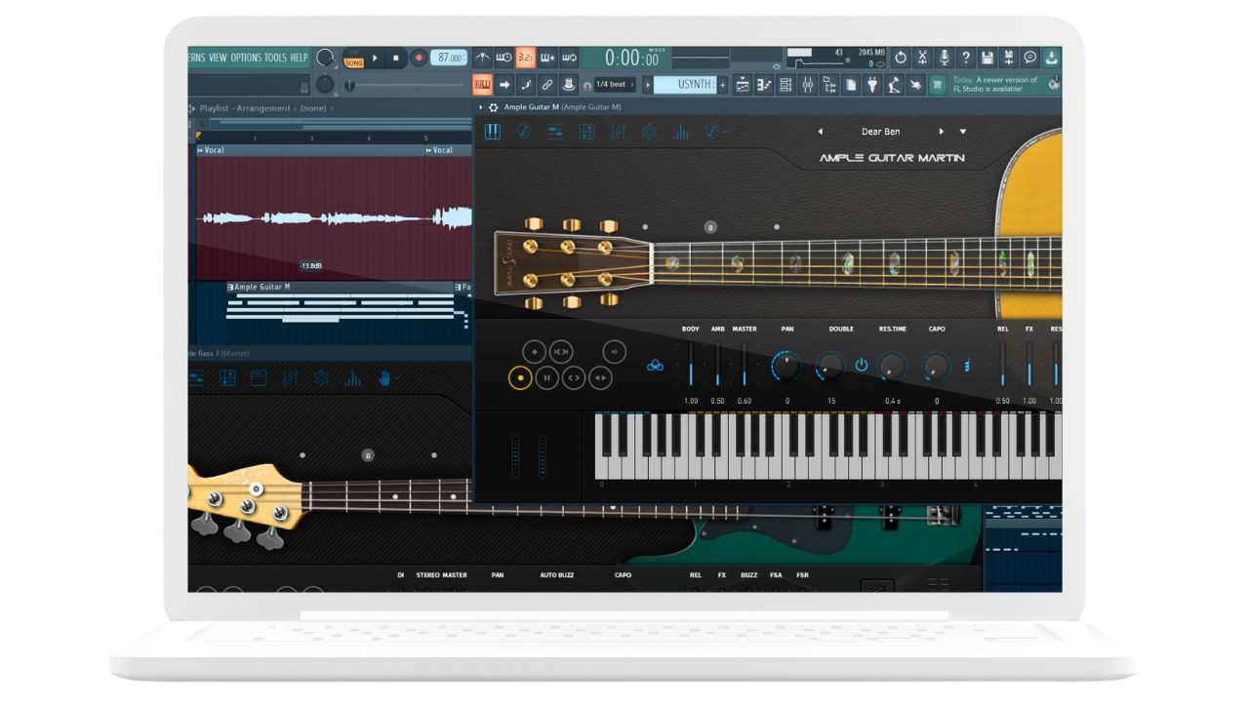1249x702 pixels.
Task: Click the microphone recording icon
Action: click(944, 58)
